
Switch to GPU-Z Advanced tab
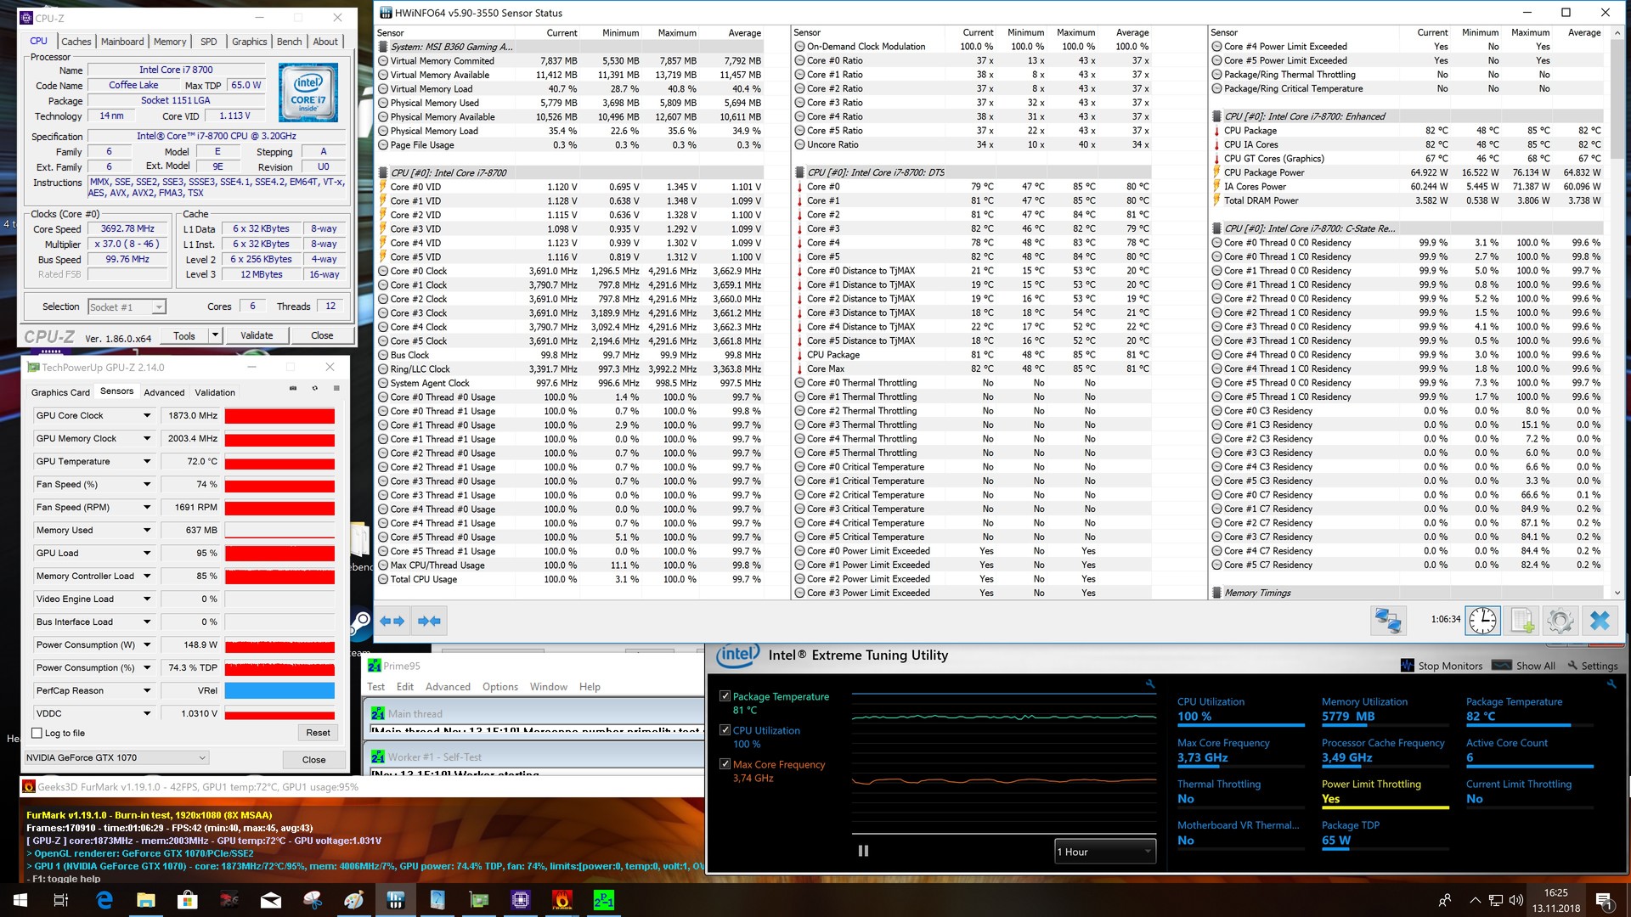(x=164, y=392)
